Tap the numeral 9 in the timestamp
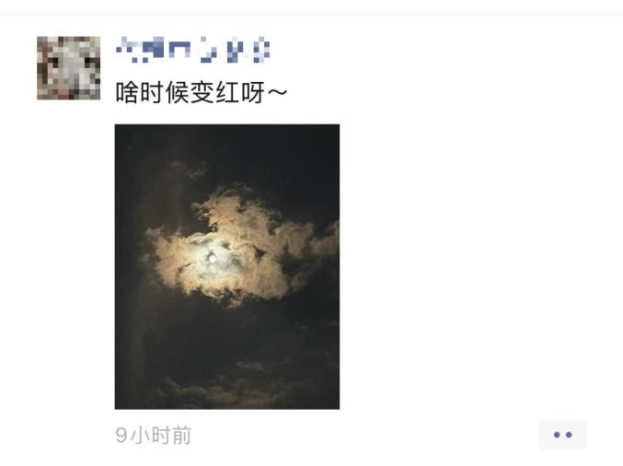The image size is (623, 466). tap(121, 435)
